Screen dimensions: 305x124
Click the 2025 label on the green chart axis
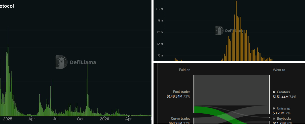point(8,119)
